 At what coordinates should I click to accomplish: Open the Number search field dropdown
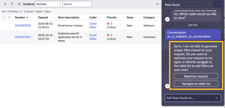[x=49, y=4]
